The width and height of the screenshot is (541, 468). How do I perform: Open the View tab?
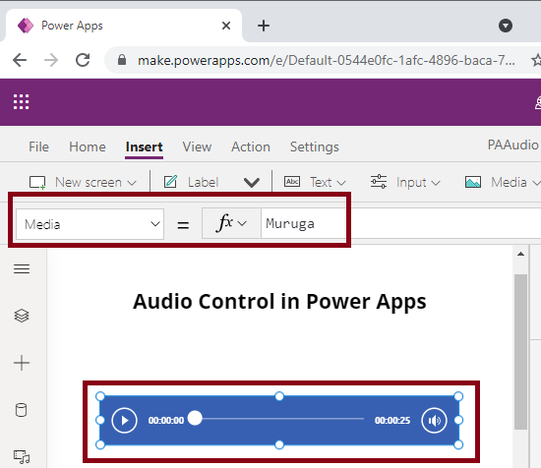point(197,146)
